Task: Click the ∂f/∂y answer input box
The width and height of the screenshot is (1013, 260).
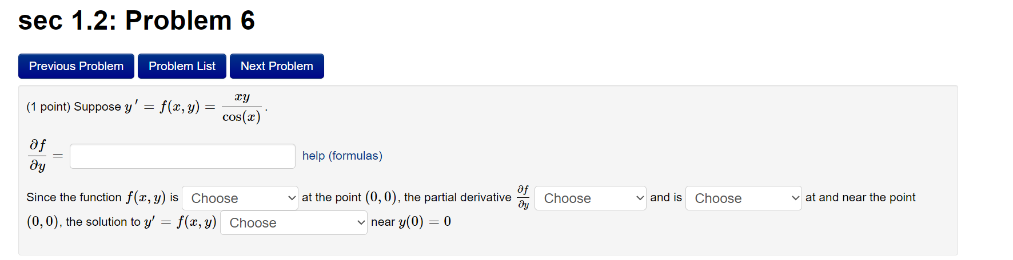Action: click(182, 156)
